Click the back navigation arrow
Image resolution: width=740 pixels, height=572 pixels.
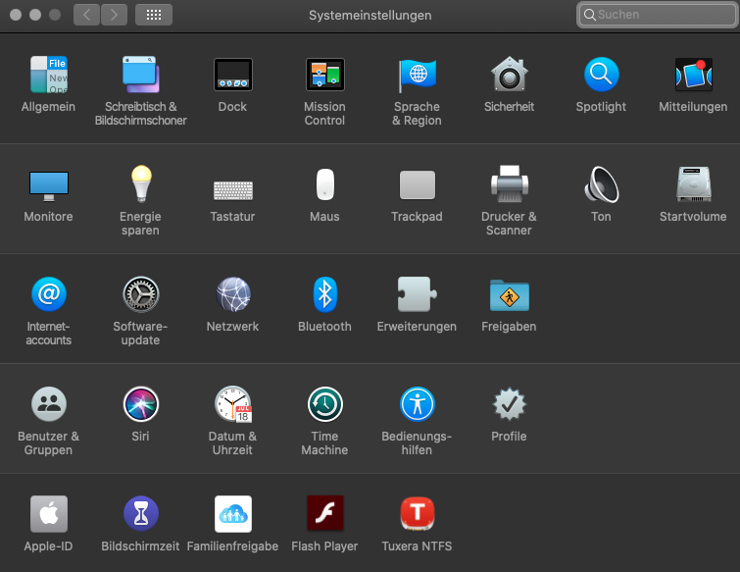coord(86,15)
